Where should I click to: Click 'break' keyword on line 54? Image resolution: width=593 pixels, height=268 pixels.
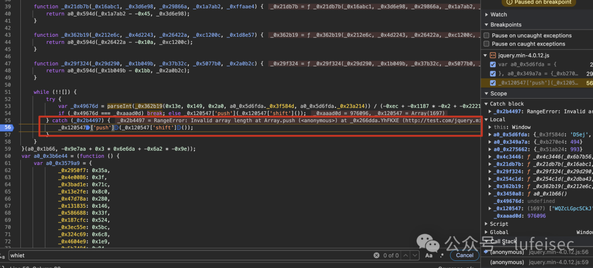pyautogui.click(x=154, y=113)
